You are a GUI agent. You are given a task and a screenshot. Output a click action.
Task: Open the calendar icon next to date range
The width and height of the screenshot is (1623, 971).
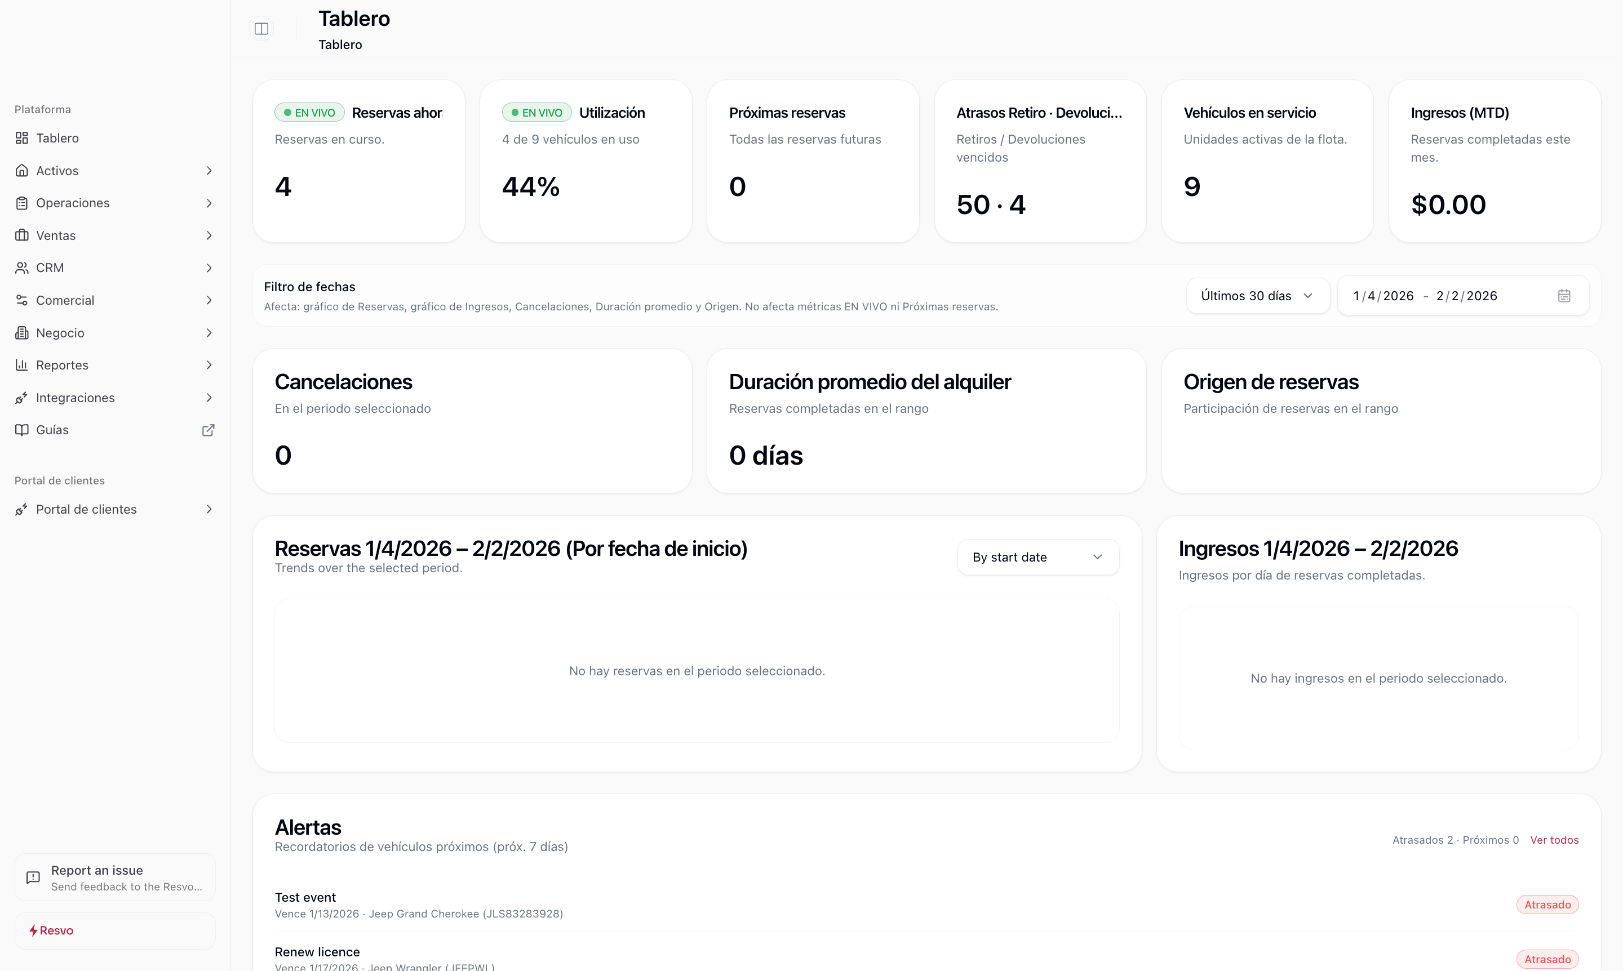[x=1564, y=295]
